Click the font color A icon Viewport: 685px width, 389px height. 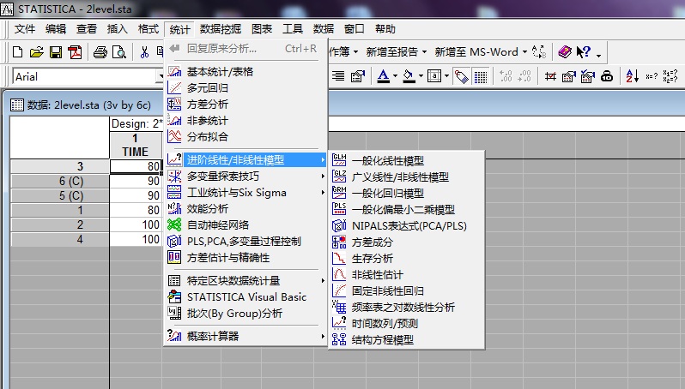(x=383, y=76)
